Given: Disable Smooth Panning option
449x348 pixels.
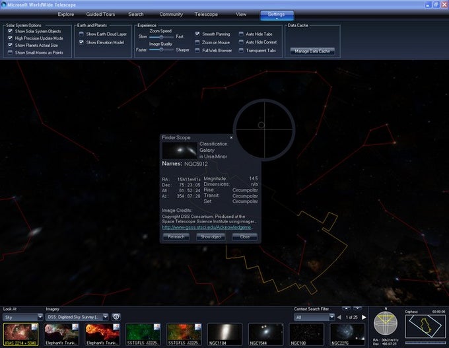Looking at the screenshot, I should tap(197, 34).
